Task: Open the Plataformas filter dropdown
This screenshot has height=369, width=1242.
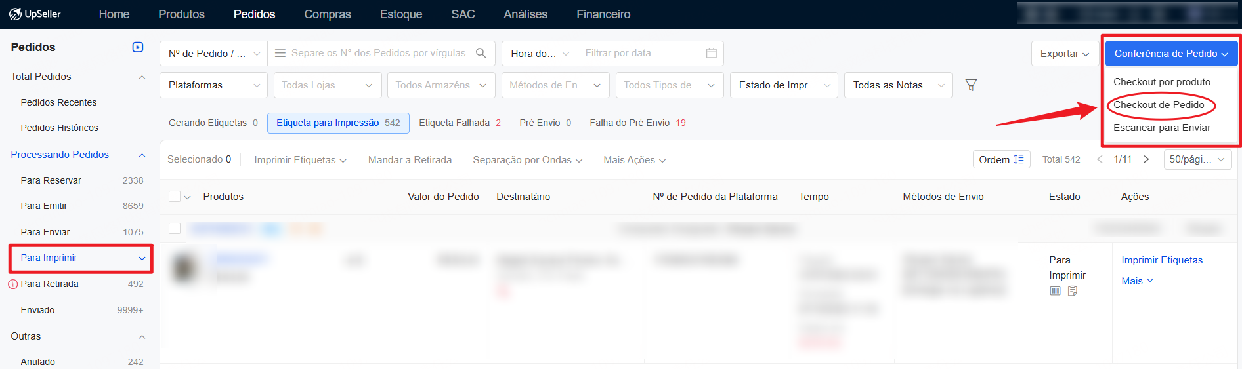Action: point(213,85)
